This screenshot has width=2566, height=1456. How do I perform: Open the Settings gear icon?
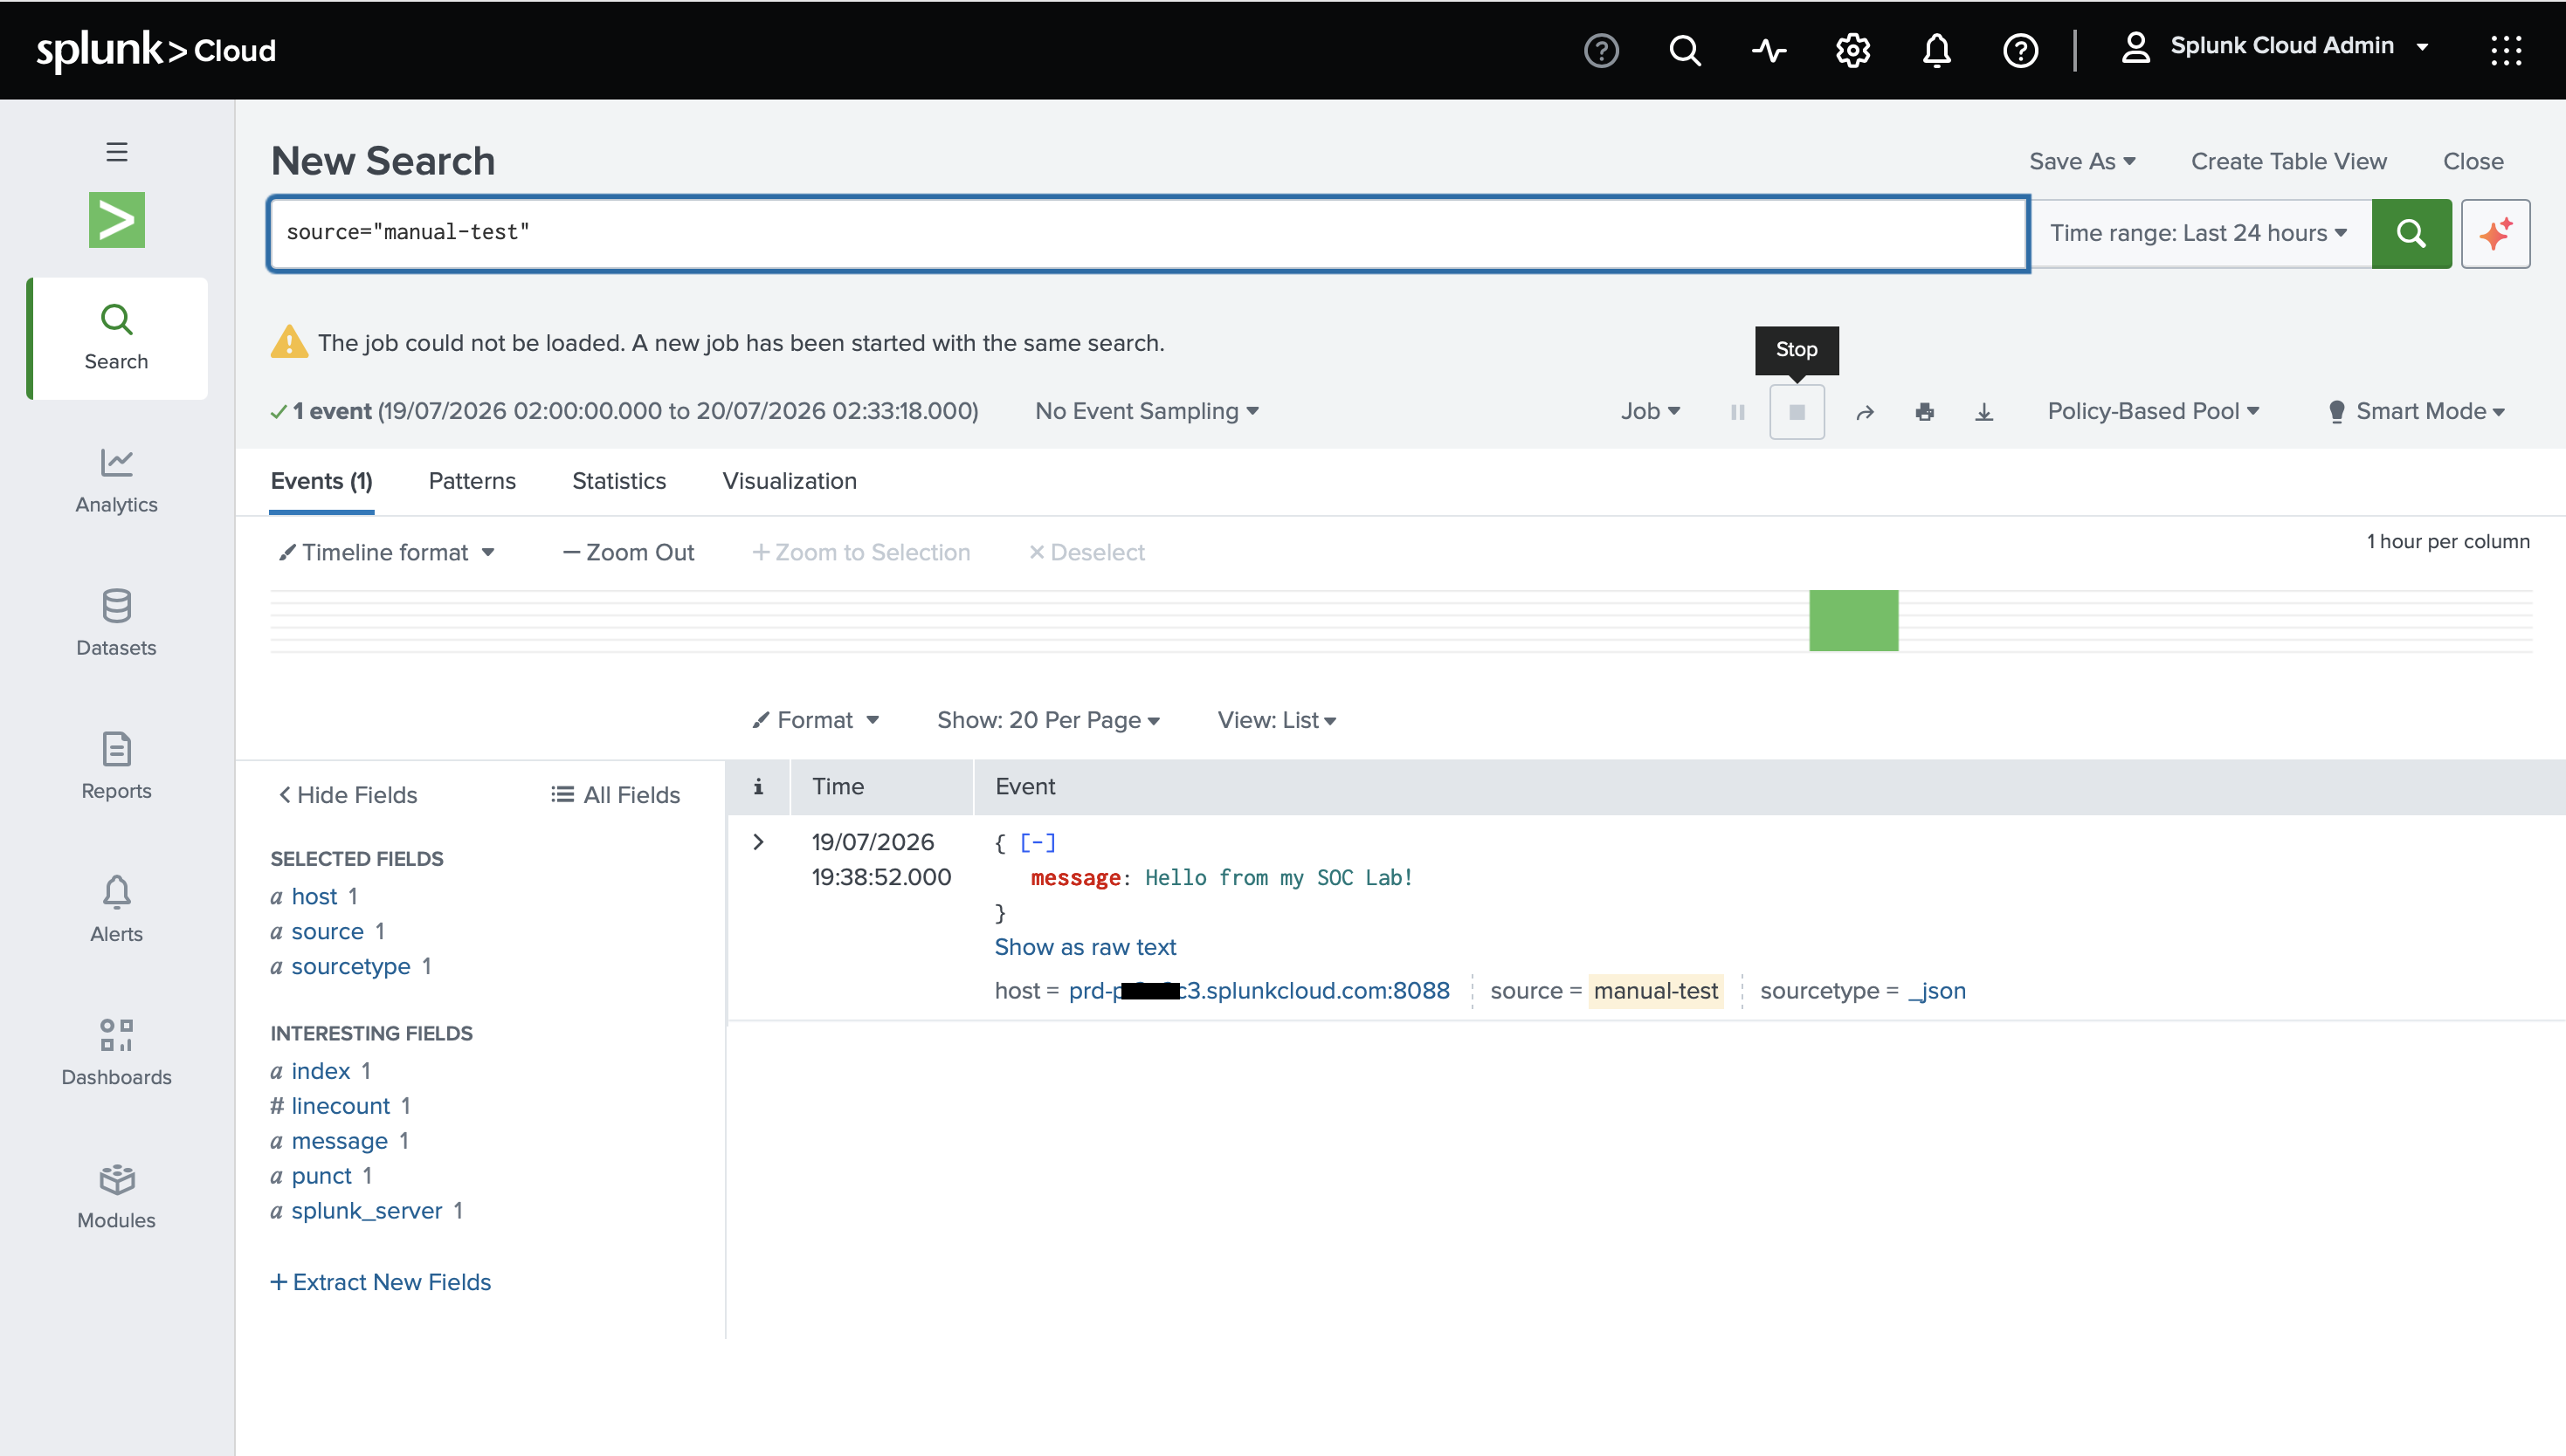(1852, 50)
